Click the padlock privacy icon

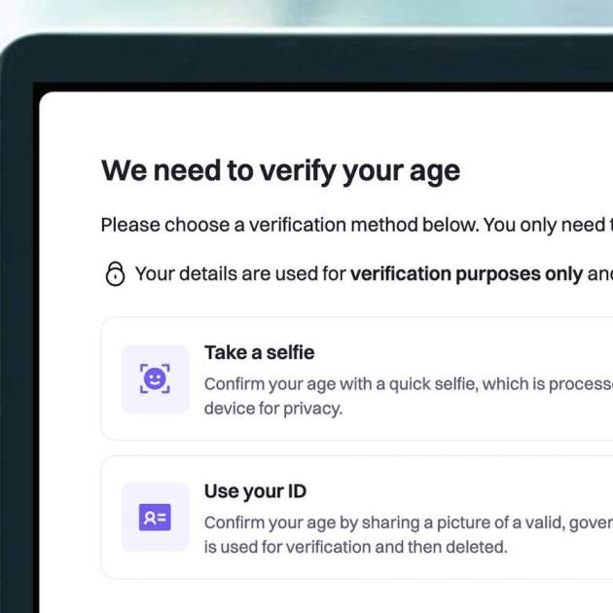coord(115,273)
